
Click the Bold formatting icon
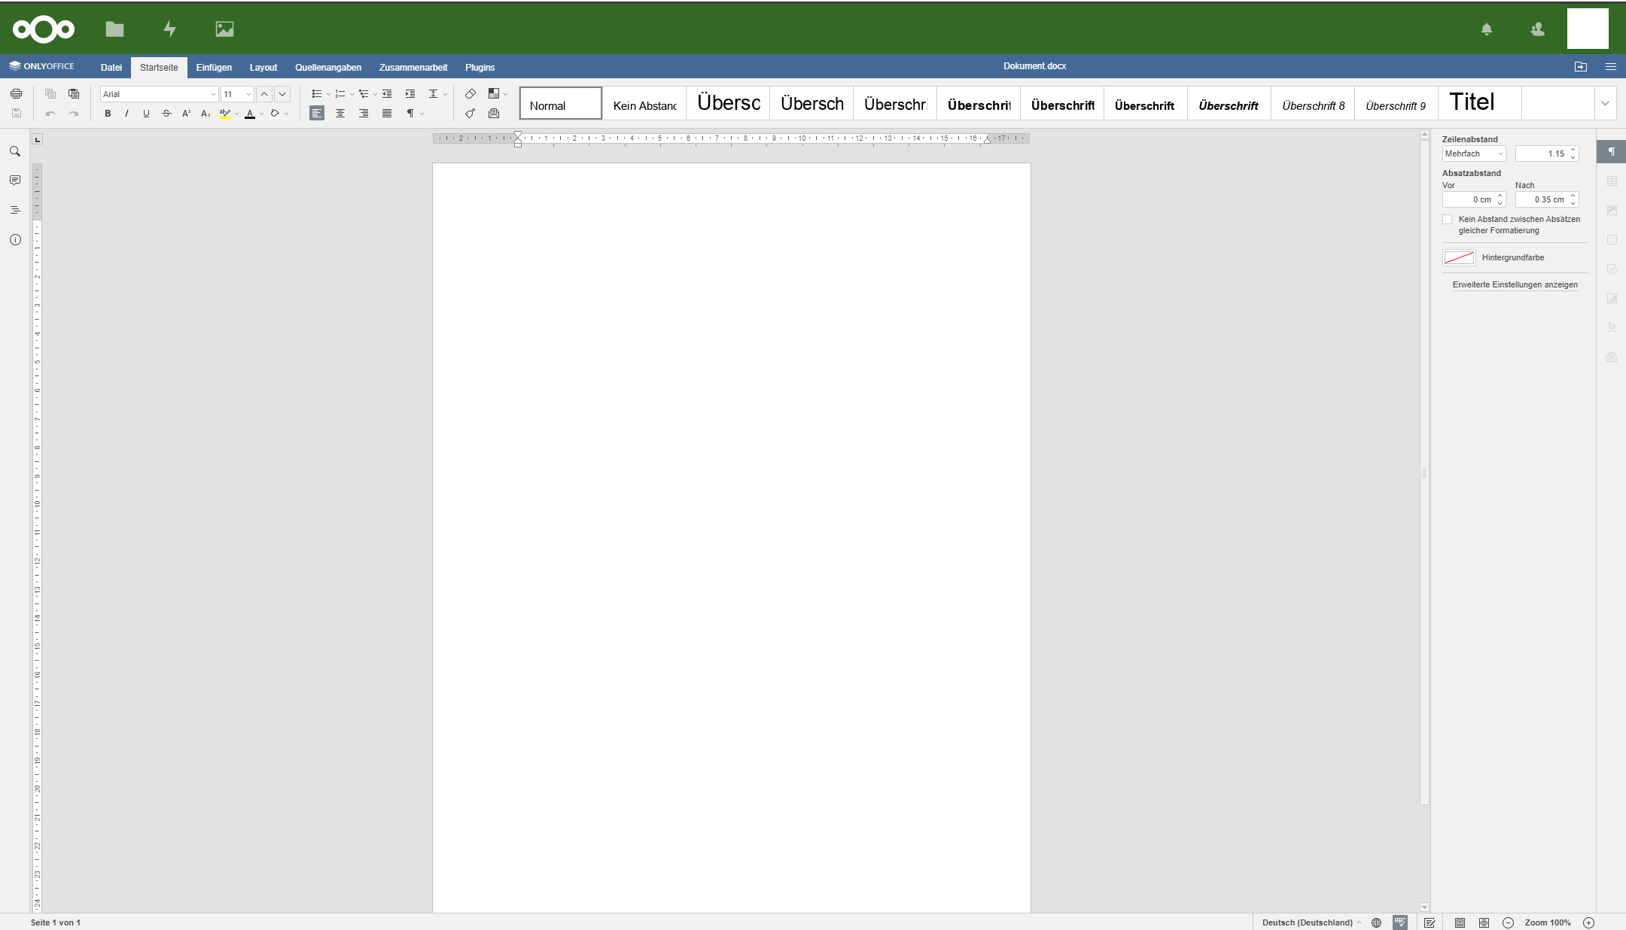108,114
